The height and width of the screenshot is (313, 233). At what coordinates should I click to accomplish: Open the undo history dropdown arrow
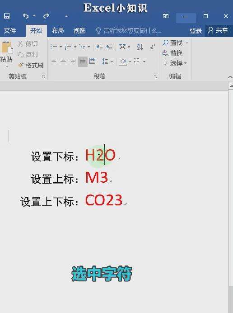click(34, 16)
